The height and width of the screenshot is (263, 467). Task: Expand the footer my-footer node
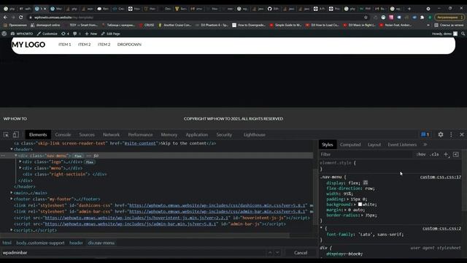pyautogui.click(x=12, y=199)
